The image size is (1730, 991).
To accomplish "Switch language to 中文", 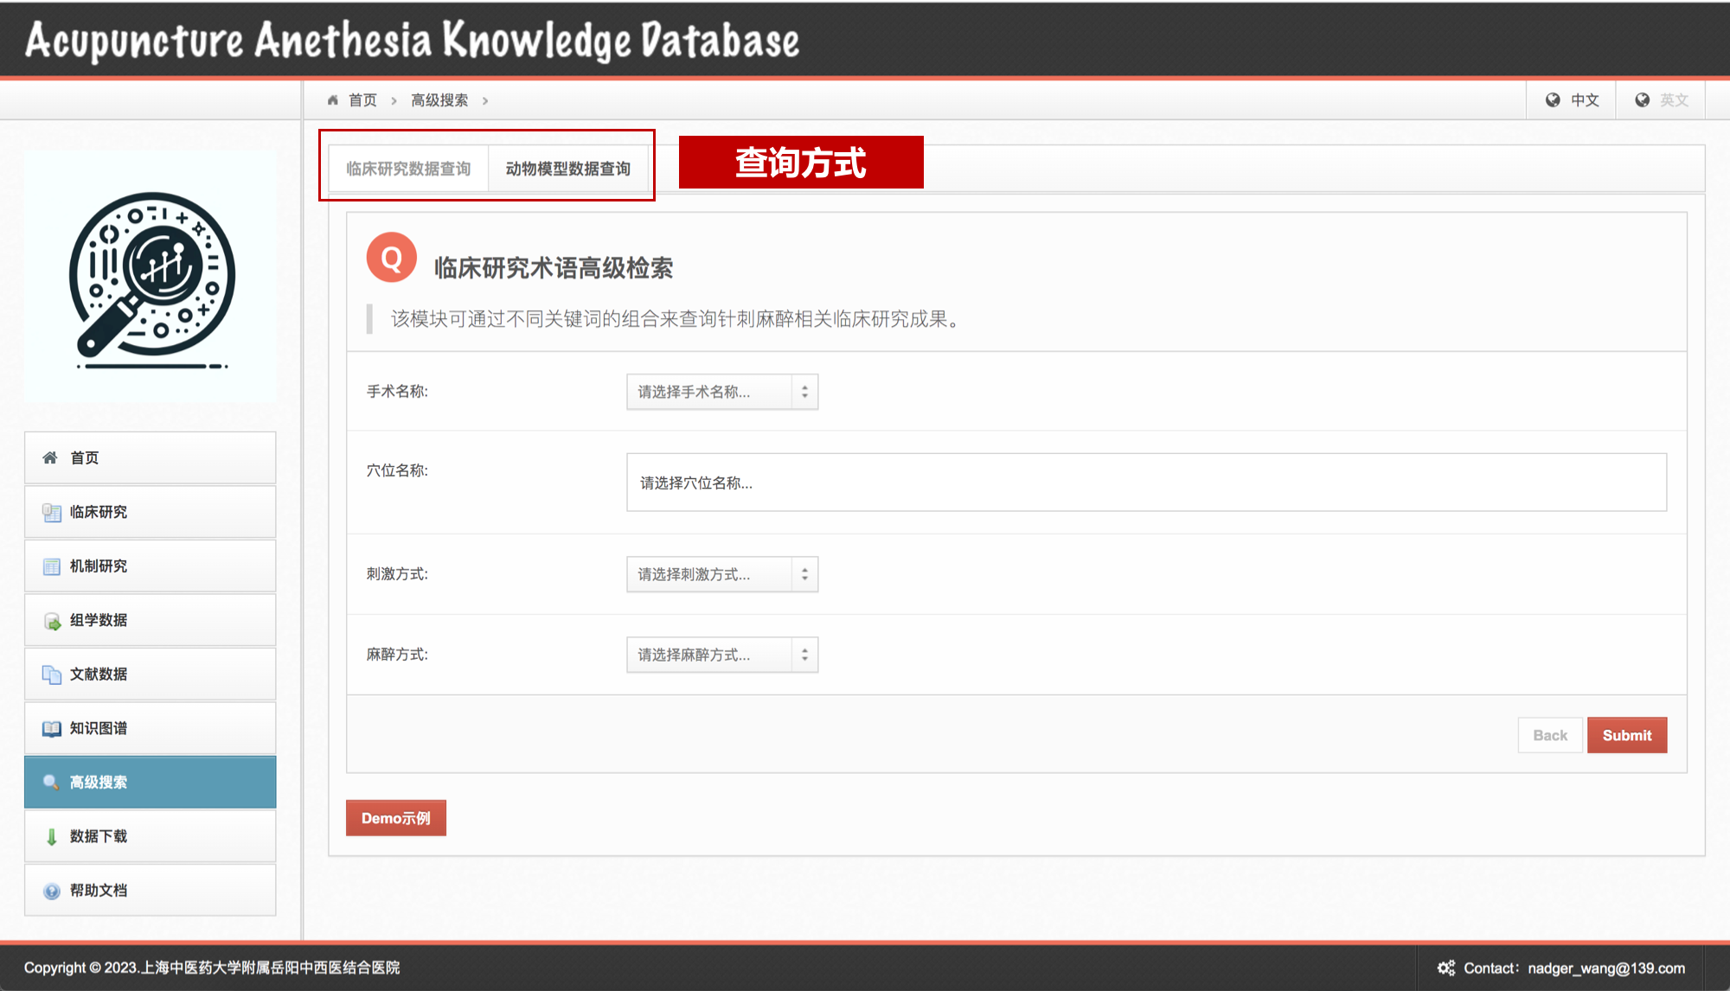I will [1573, 100].
